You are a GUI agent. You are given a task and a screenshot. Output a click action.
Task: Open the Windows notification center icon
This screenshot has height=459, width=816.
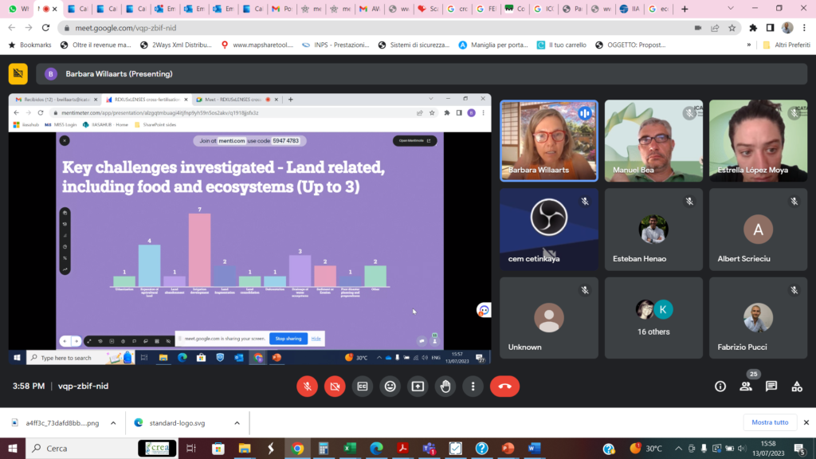point(800,448)
